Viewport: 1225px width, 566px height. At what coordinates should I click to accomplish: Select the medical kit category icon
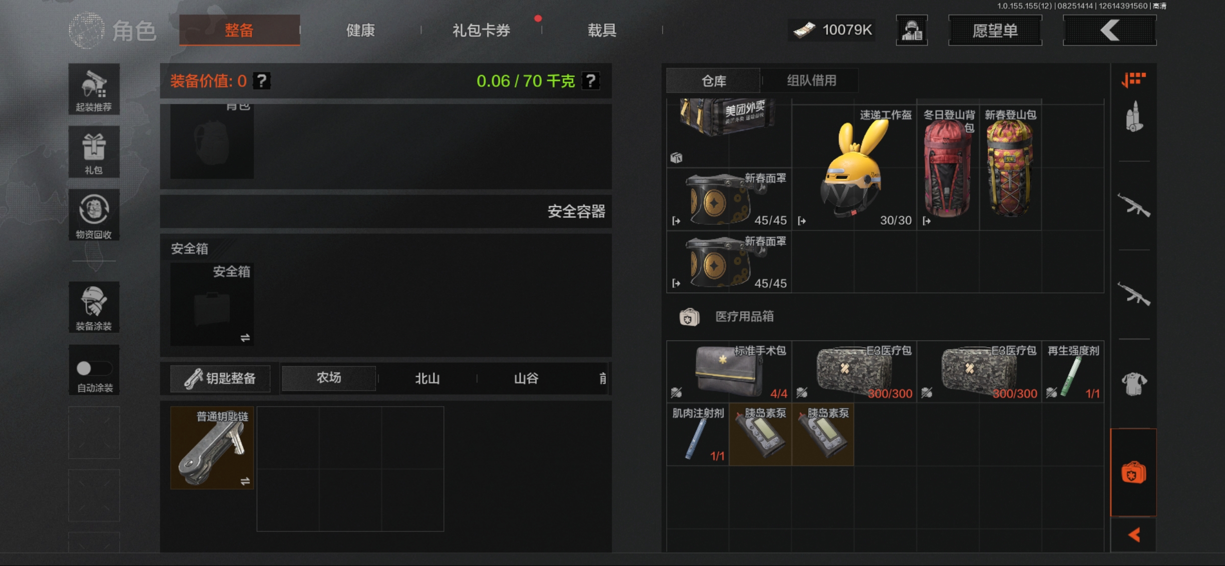tap(1133, 472)
